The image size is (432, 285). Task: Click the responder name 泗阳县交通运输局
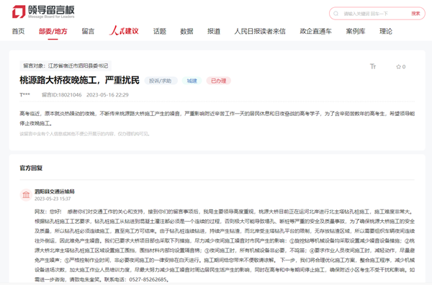[x=55, y=191]
